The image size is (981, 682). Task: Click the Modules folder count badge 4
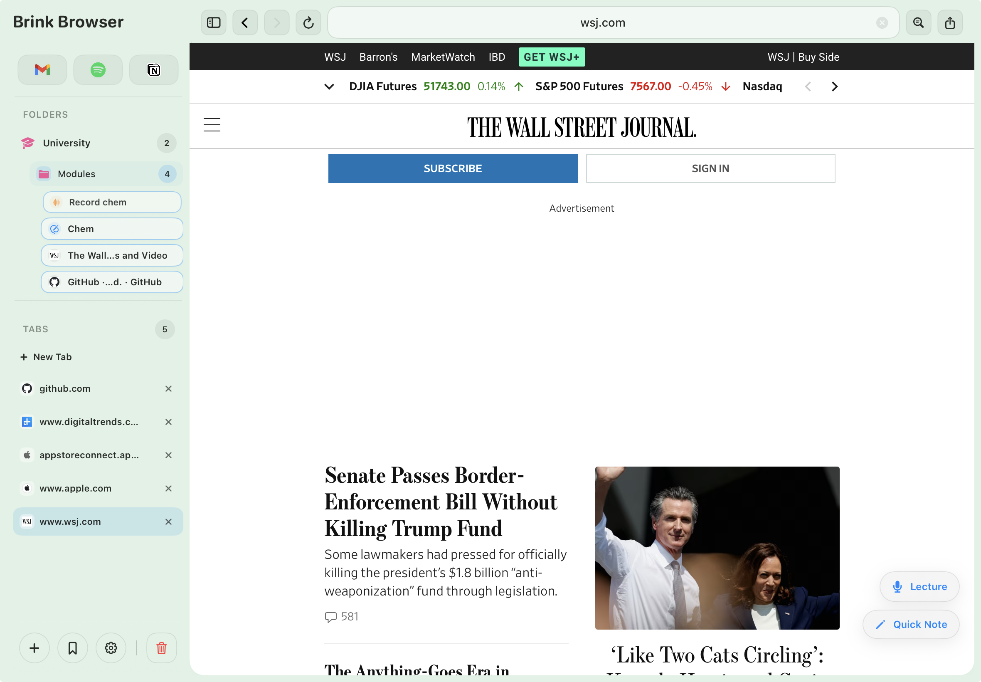pyautogui.click(x=167, y=174)
